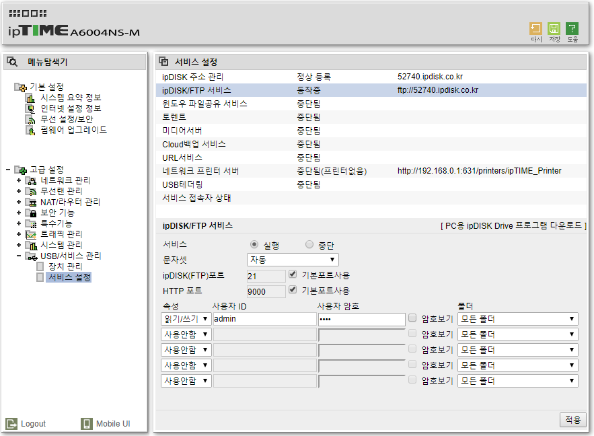Open PC용 ipDISK Drive 프로그램 다운로드 link
This screenshot has width=594, height=436.
513,226
